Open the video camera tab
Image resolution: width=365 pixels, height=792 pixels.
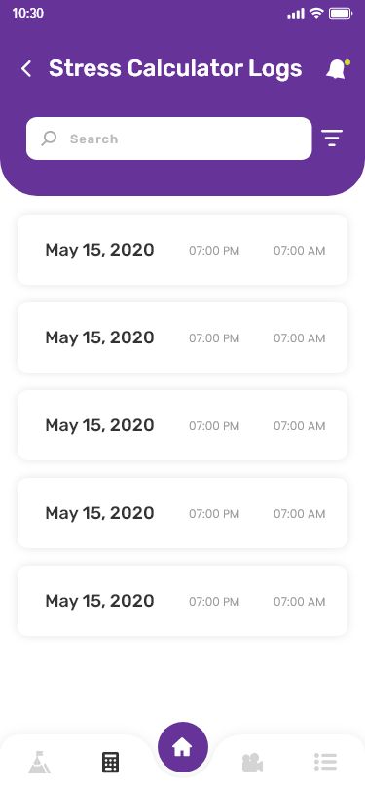[x=252, y=762]
